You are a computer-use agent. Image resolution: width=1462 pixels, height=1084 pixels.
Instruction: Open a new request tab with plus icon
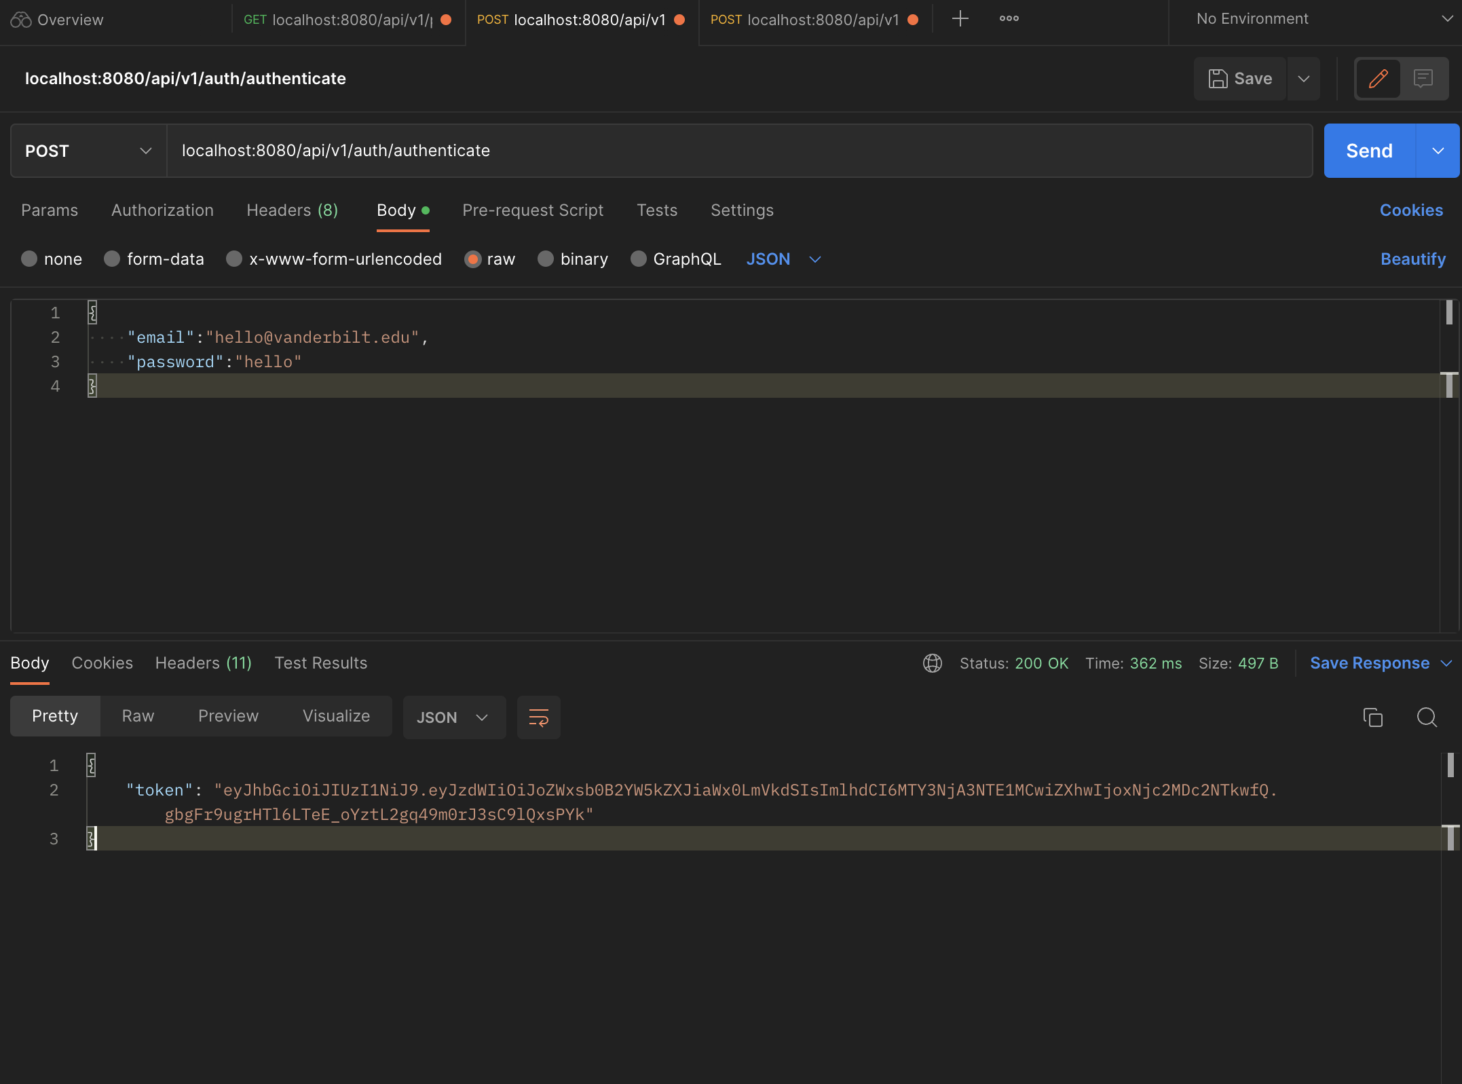[x=959, y=19]
